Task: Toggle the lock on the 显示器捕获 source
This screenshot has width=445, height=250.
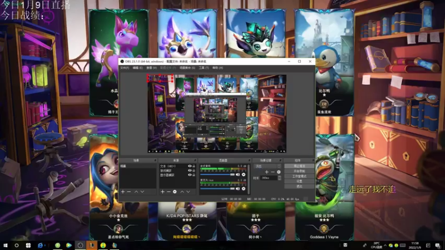Action: (x=194, y=175)
